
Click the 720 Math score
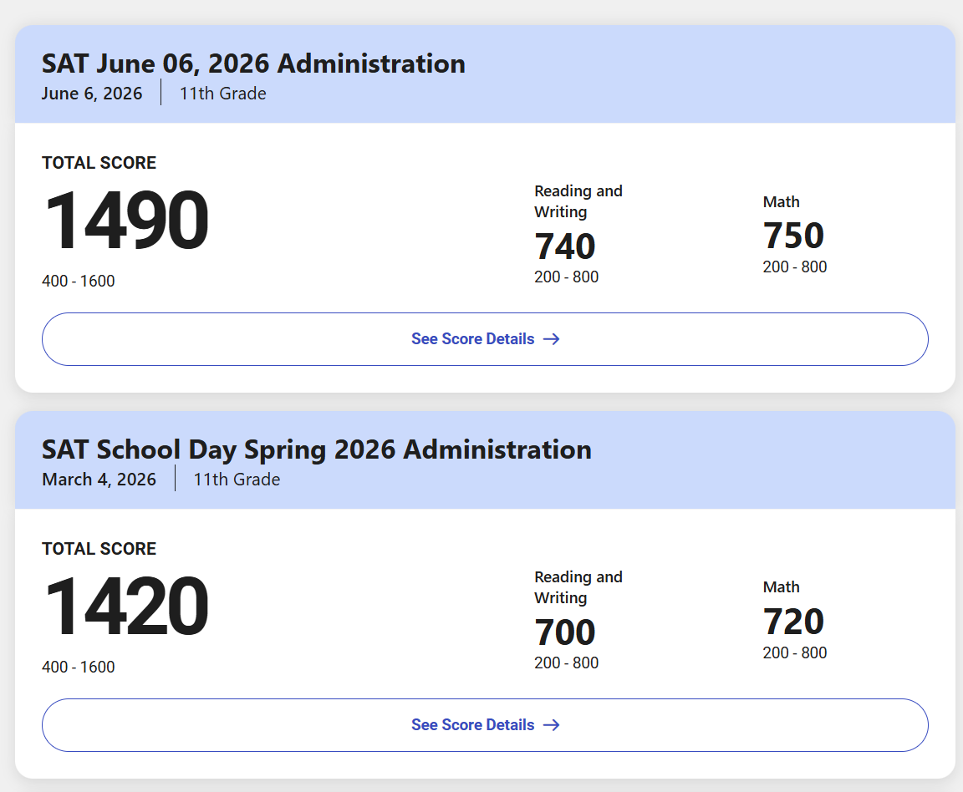point(792,622)
